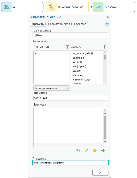This screenshot has width=137, height=178.
Task: Click the OK button
Action: pos(100,173)
